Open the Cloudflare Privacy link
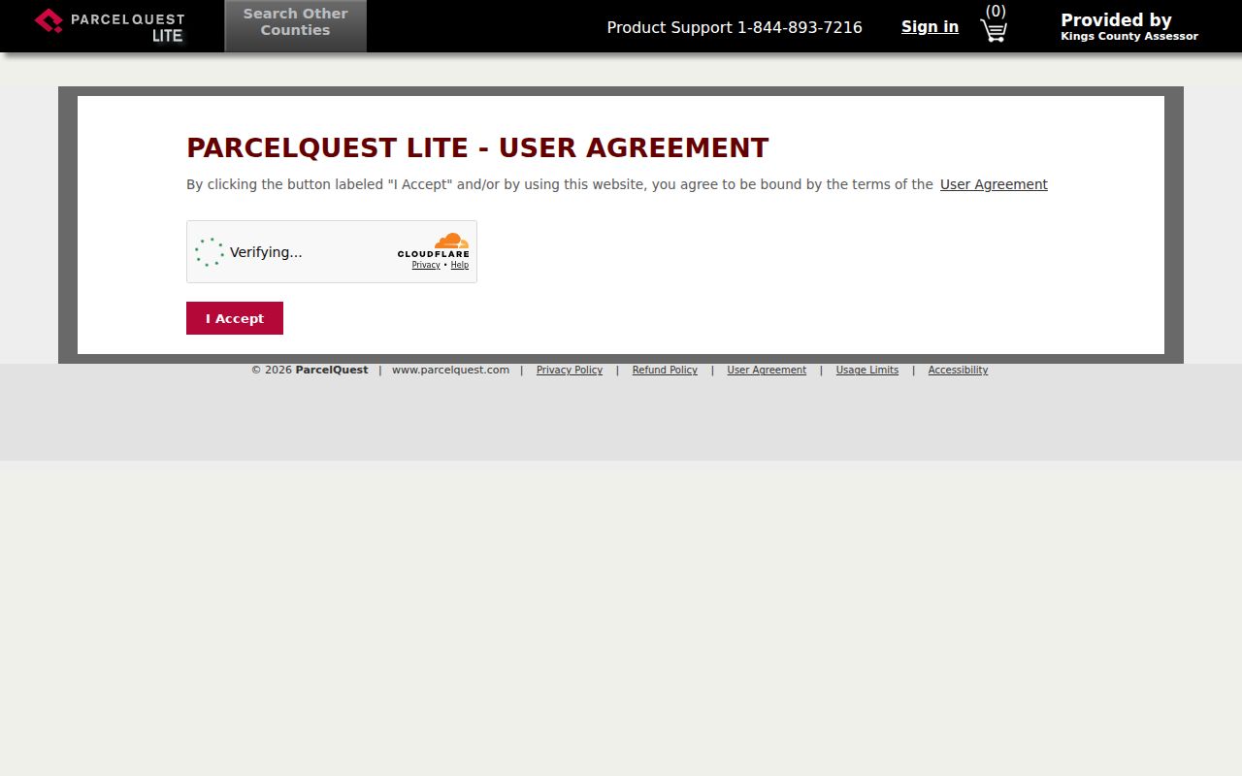 [426, 265]
